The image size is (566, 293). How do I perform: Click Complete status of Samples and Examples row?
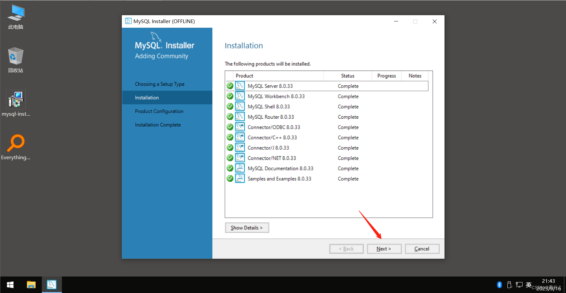tap(348, 179)
